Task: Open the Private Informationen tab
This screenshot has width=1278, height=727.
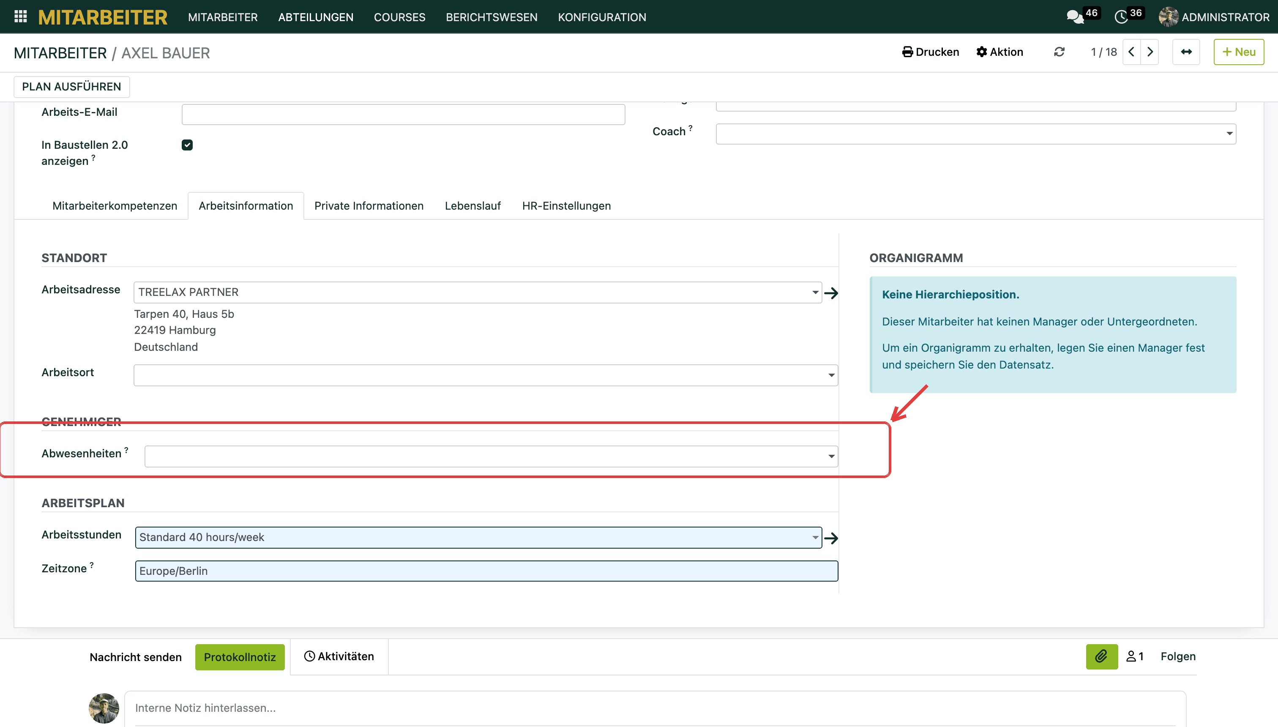Action: [x=369, y=206]
